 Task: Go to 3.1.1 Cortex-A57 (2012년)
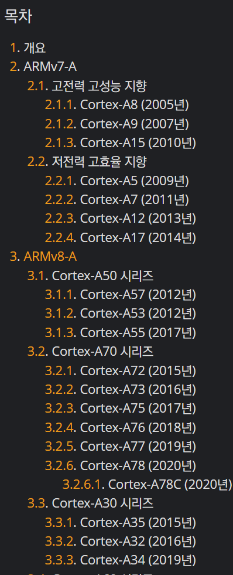(121, 295)
